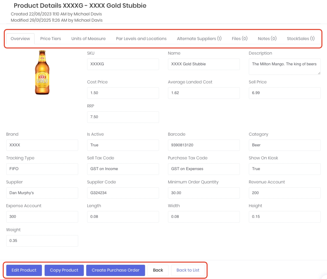
Task: Click the Edit Product button
Action: tap(24, 270)
